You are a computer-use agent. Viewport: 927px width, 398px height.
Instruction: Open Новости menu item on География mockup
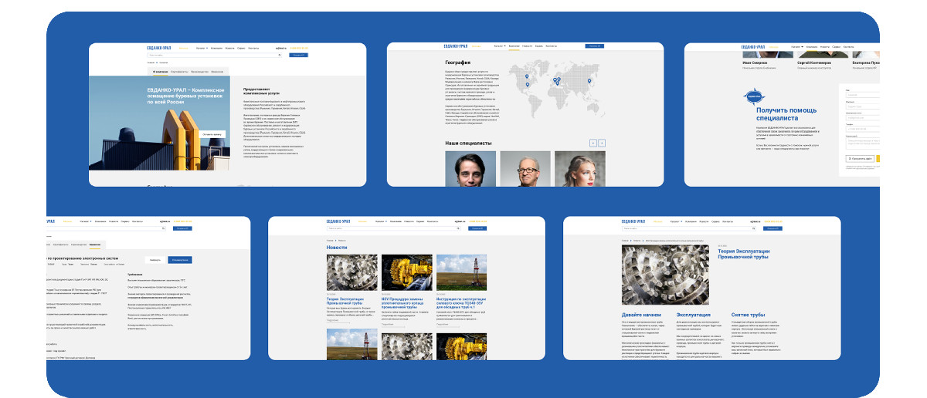528,46
